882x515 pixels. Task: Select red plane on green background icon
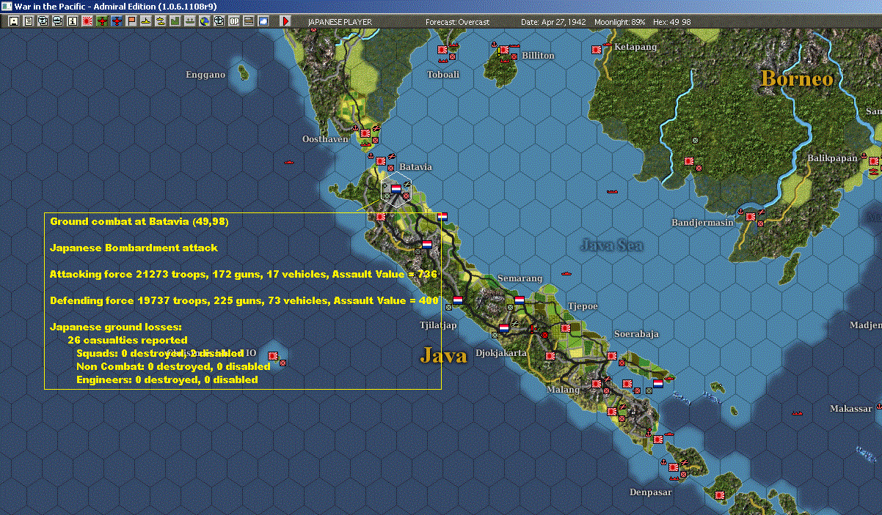[102, 22]
